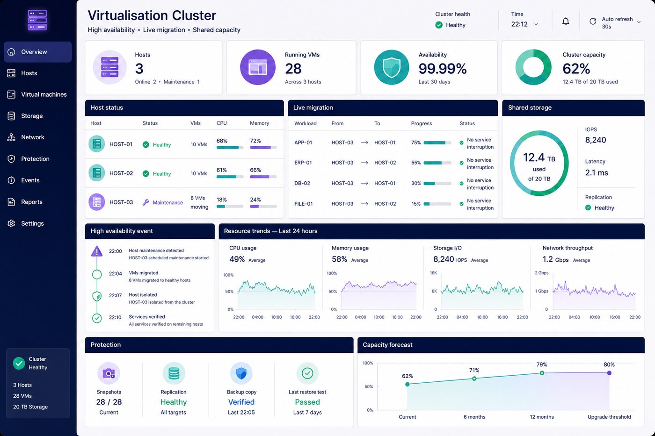Click the Auto refresh circular arrow icon
Viewport: 655px width, 436px height.
[x=593, y=21]
